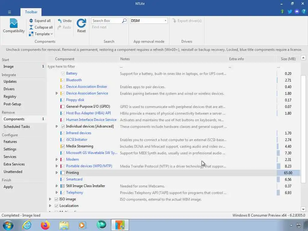Open the Extra Services page
308x231 pixels.
(14, 164)
